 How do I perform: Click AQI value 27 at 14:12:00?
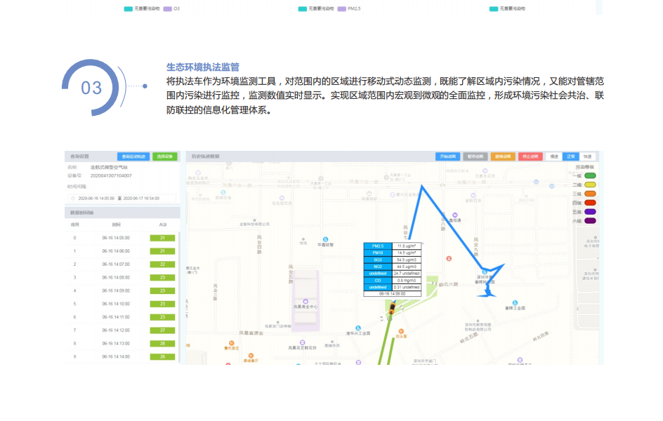coord(162,330)
